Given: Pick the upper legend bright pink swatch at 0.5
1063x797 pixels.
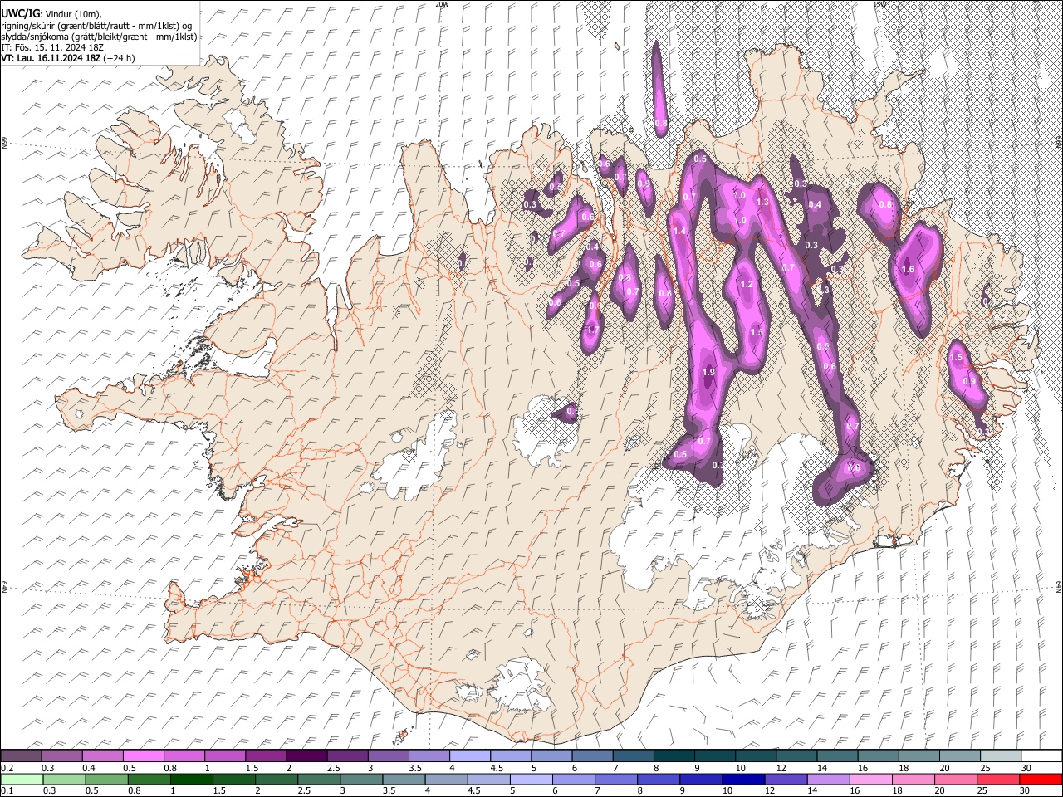Looking at the screenshot, I should click(143, 755).
